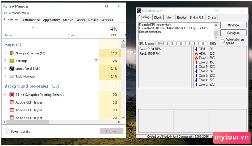252x146 pixels.
Task: Click the Configure button in SpeedFan
Action: (233, 33)
